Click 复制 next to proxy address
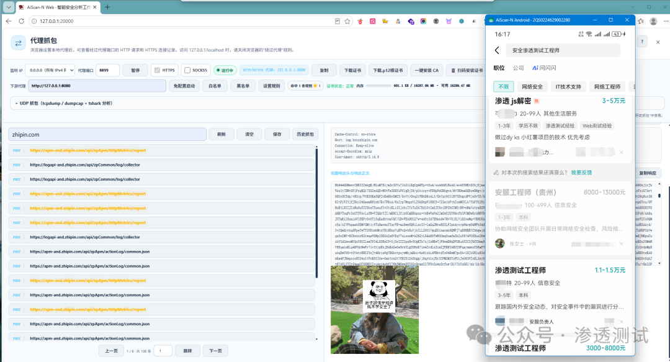 [x=324, y=70]
